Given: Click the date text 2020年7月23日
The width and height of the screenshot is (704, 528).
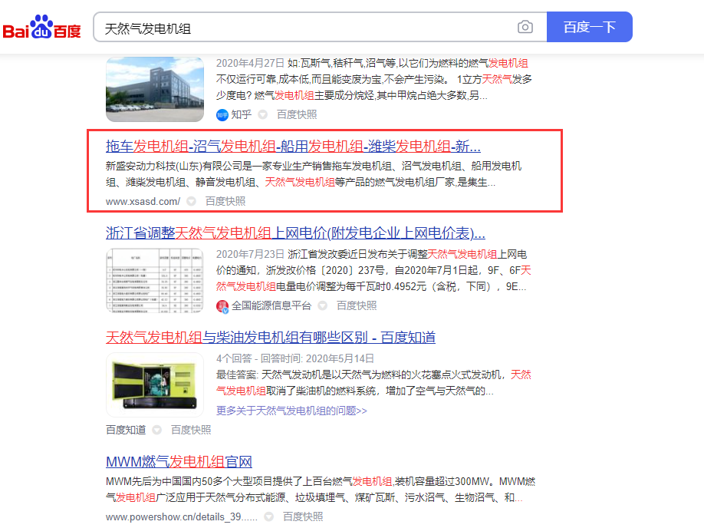Looking at the screenshot, I should pyautogui.click(x=250, y=254).
